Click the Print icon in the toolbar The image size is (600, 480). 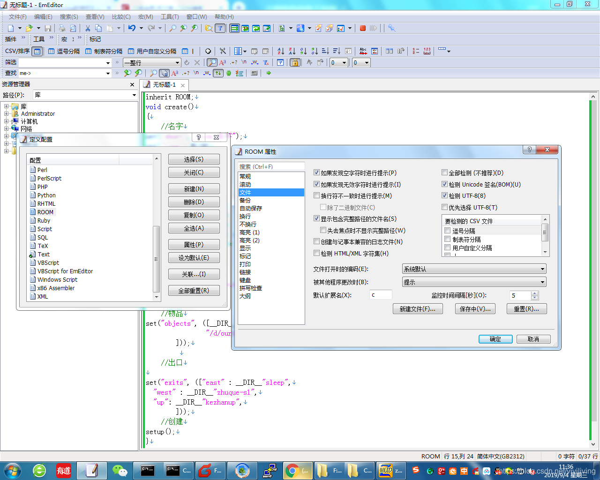pyautogui.click(x=62, y=28)
